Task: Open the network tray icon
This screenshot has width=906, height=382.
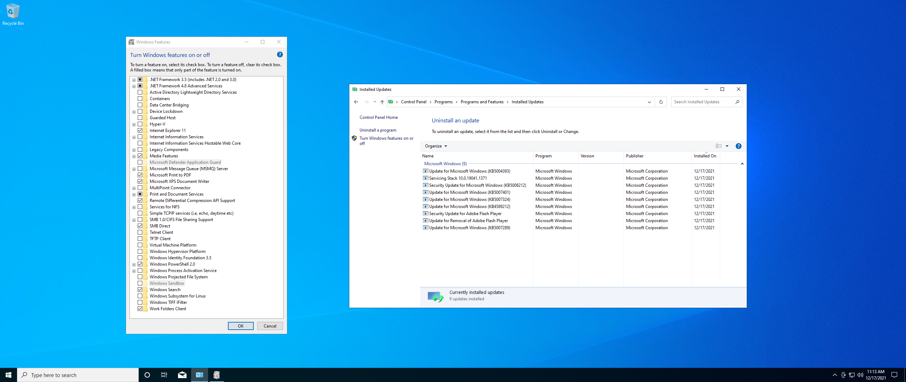Action: point(852,375)
